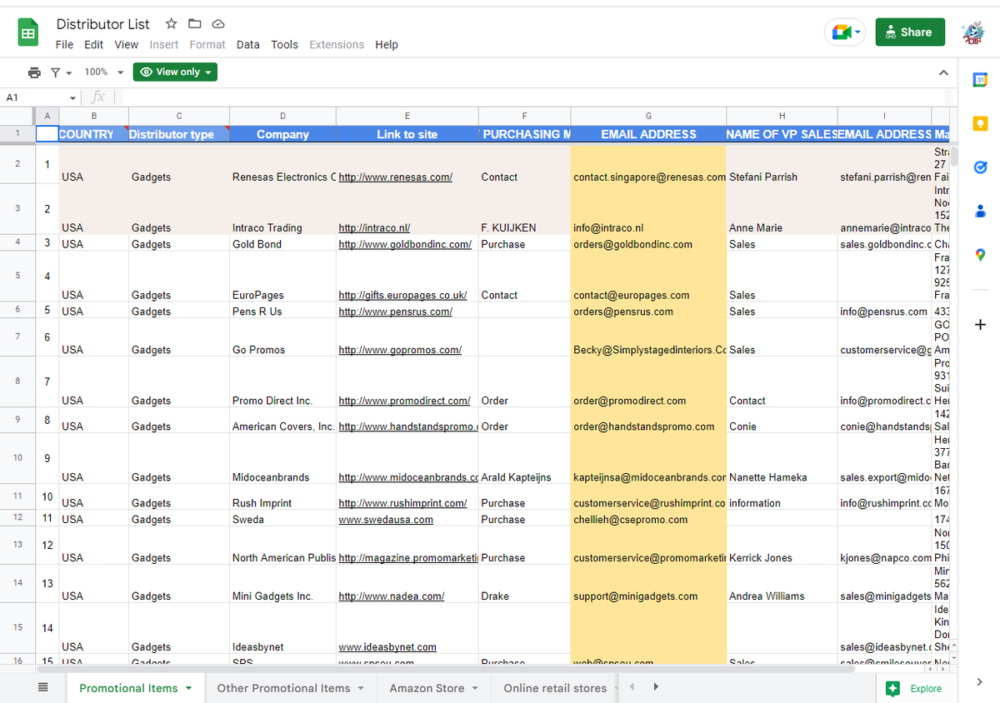The width and height of the screenshot is (1000, 703).
Task: Click the formula bar input area
Action: [533, 97]
